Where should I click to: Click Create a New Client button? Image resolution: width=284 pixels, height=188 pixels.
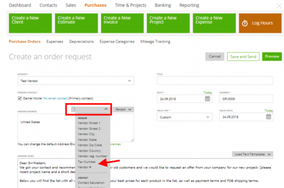pyautogui.click(x=30, y=23)
